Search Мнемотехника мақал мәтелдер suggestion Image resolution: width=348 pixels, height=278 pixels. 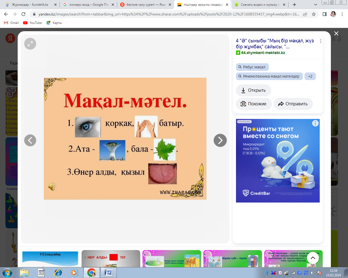[x=269, y=76]
